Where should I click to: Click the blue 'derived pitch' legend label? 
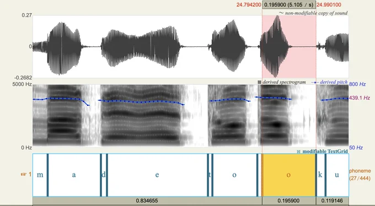330,82
